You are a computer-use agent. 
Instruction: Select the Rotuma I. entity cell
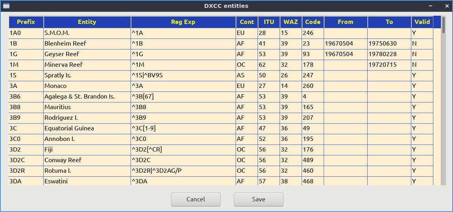point(87,171)
